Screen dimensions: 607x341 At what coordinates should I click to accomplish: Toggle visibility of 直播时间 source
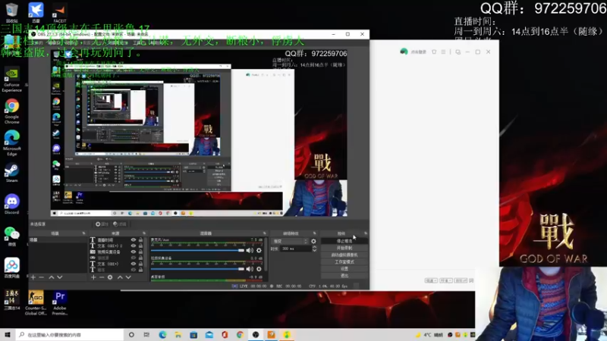134,240
